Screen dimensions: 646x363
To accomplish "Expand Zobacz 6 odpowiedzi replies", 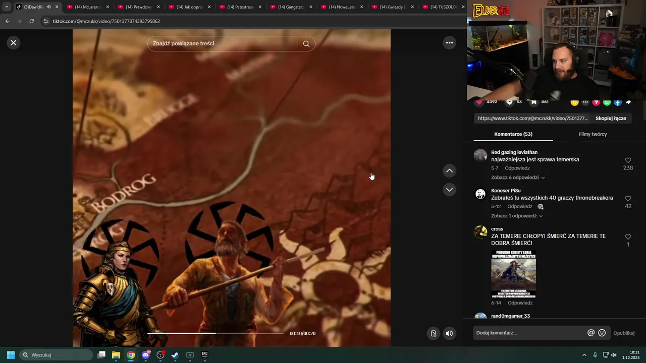I will (518, 177).
